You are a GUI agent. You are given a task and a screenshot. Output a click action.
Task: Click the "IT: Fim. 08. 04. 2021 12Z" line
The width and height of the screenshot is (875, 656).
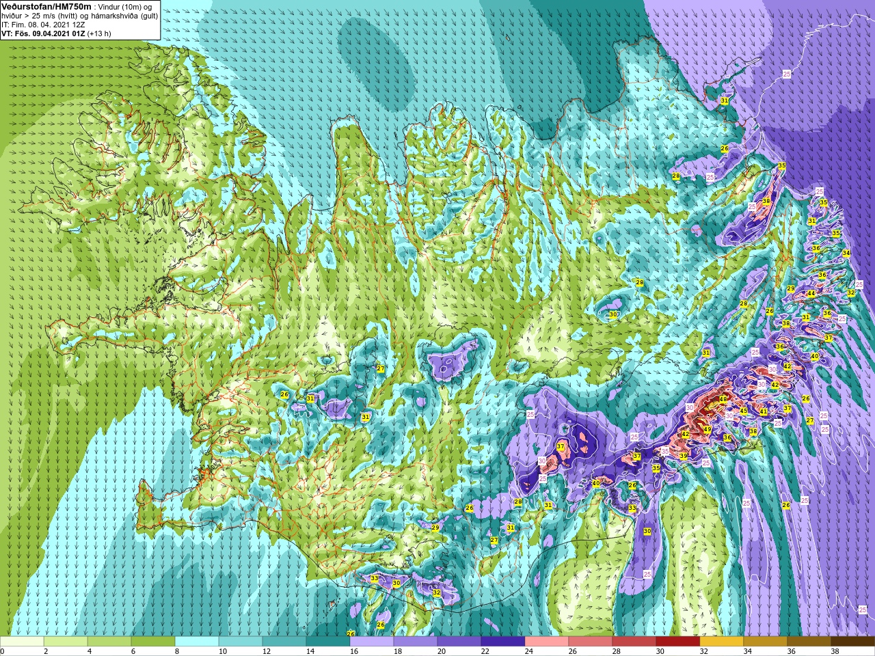pos(43,24)
